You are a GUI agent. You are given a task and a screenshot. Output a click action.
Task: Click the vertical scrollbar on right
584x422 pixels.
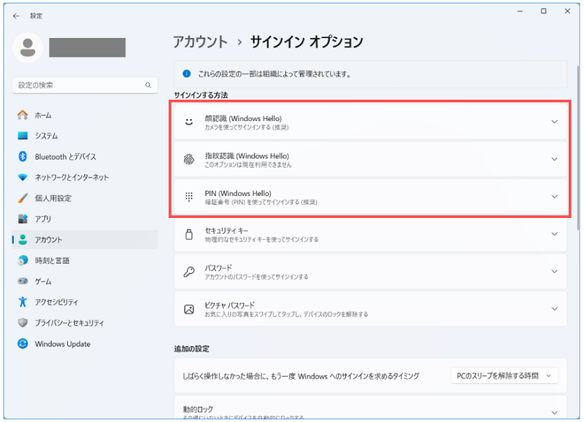577,149
